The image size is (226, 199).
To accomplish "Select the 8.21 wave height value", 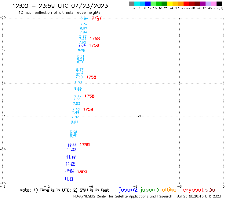I will click(81, 59).
